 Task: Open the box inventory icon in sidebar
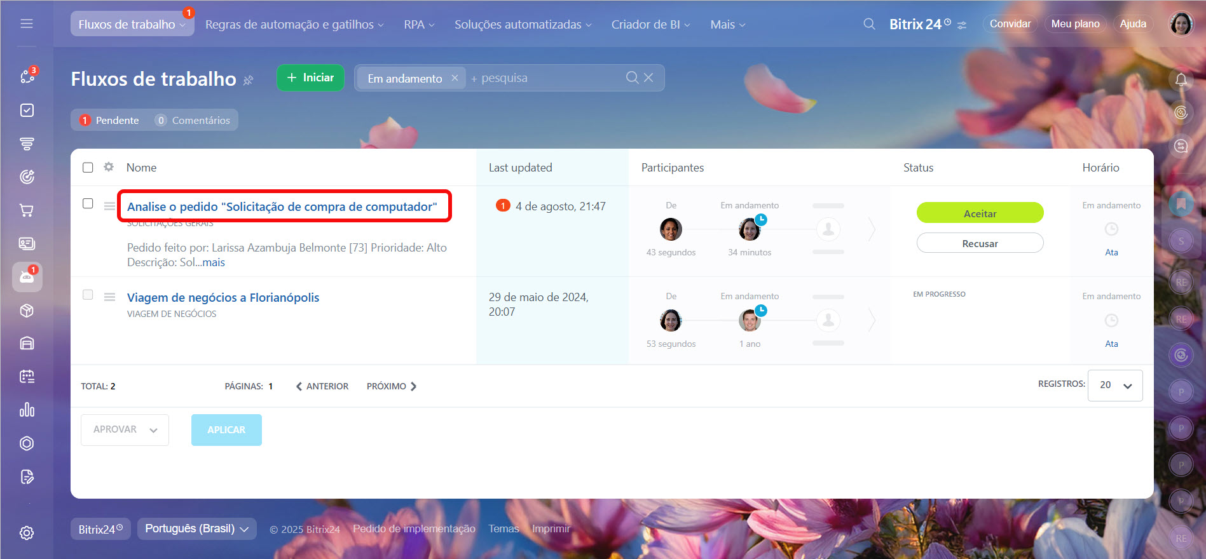[x=27, y=311]
